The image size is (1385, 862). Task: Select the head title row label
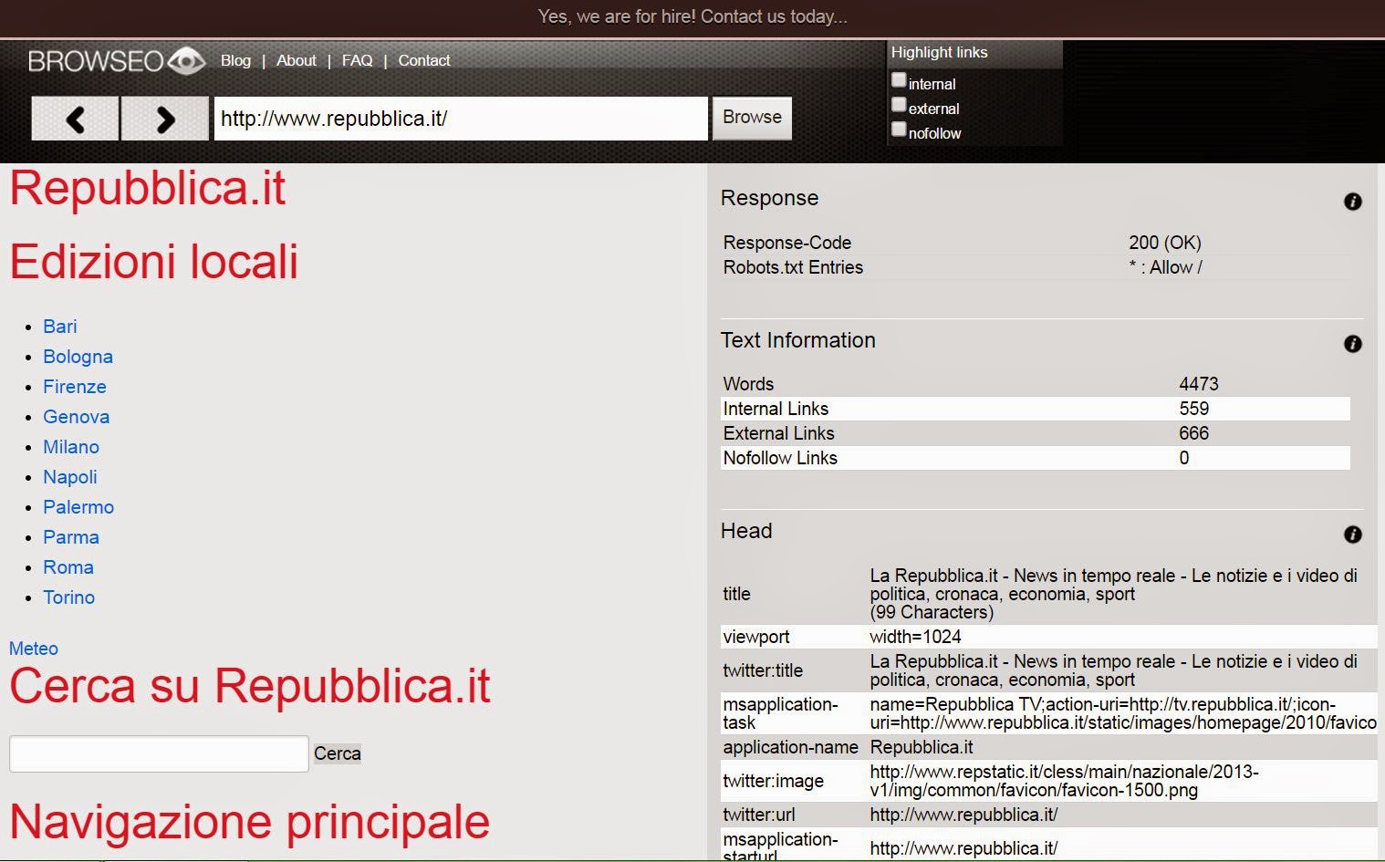(736, 594)
